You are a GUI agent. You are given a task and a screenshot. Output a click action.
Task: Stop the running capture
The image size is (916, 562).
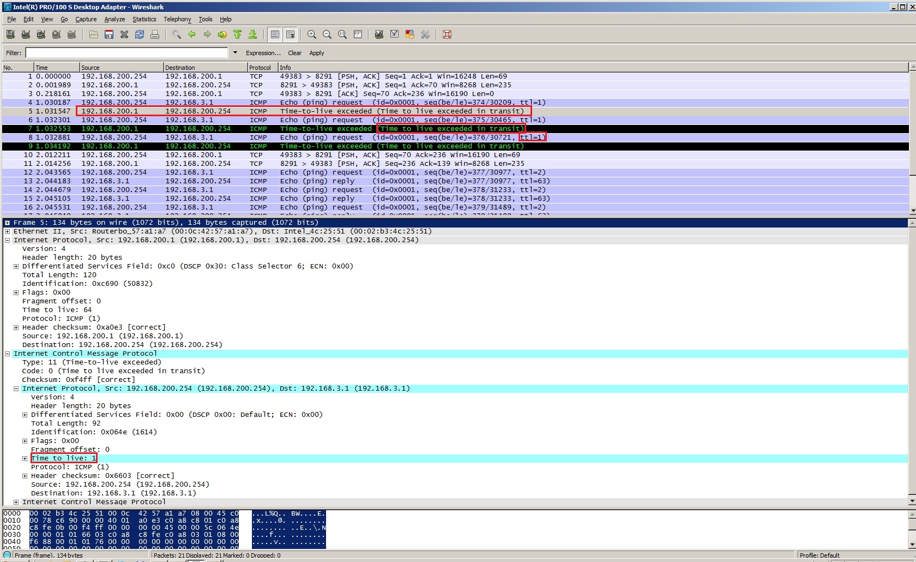coord(56,34)
